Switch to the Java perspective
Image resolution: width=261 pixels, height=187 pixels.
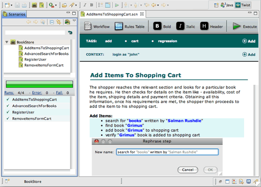click(227, 5)
